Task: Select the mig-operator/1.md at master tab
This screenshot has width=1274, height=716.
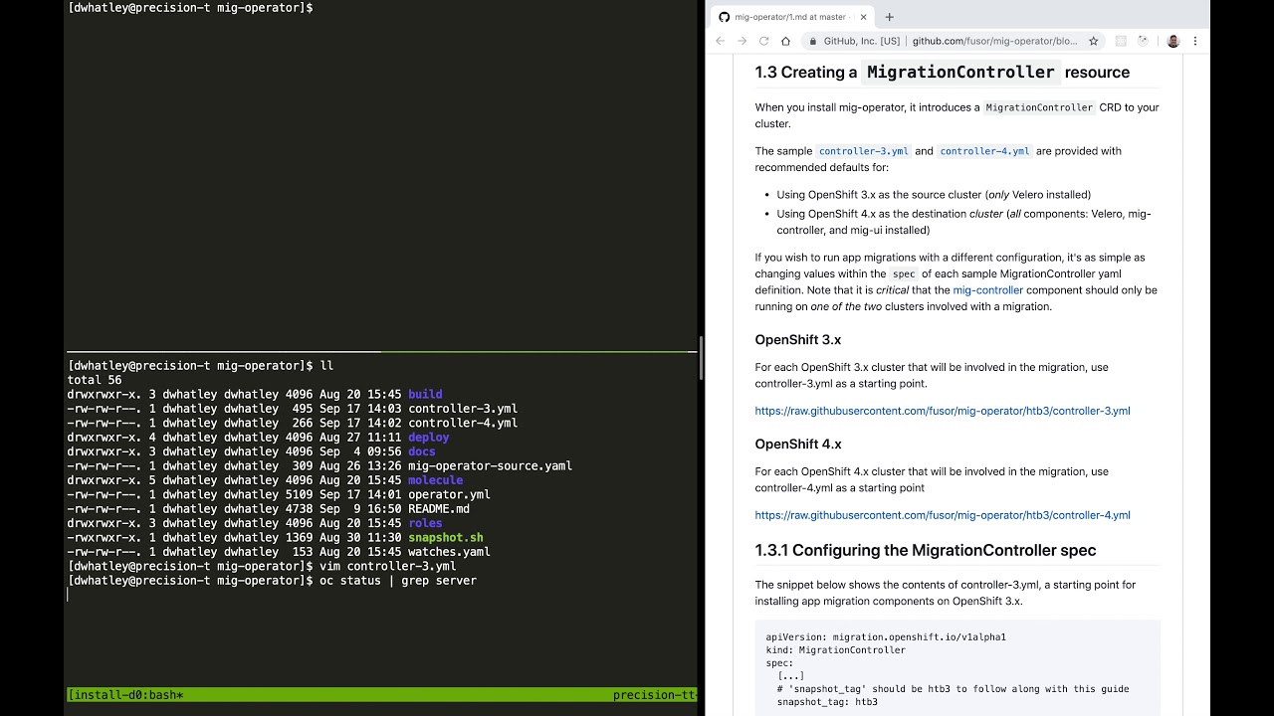Action: pos(792,17)
